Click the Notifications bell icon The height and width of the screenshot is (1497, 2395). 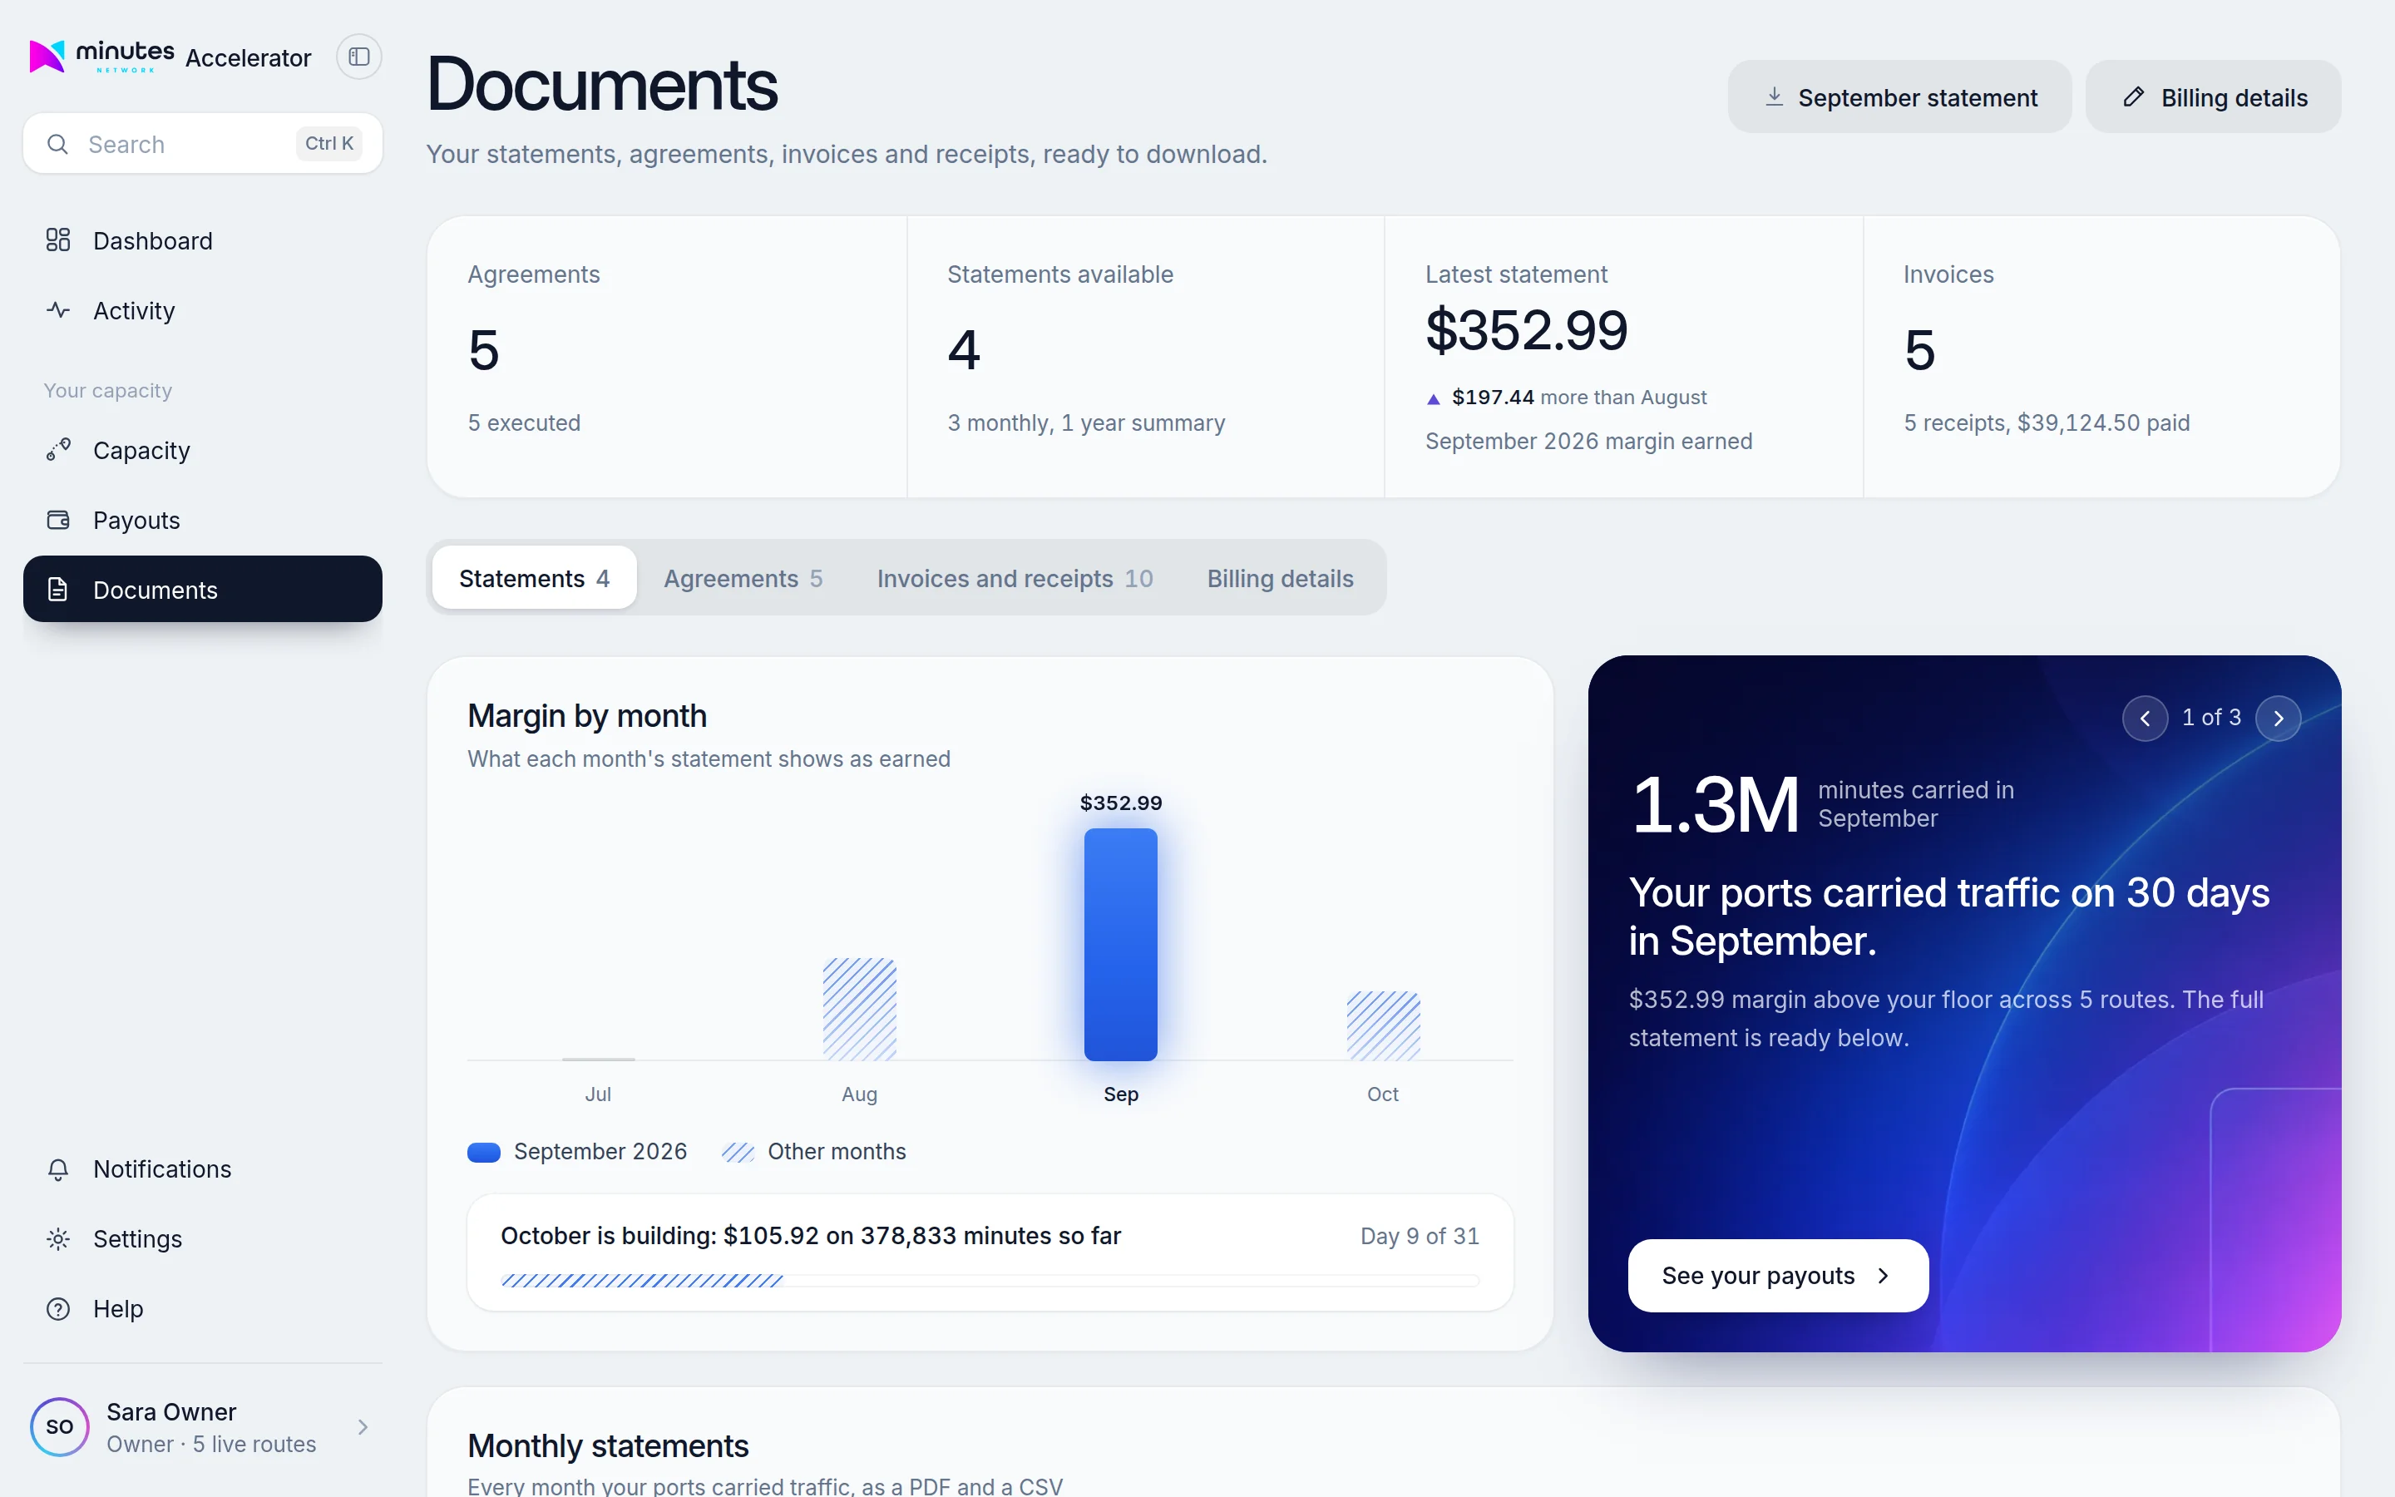coord(58,1169)
